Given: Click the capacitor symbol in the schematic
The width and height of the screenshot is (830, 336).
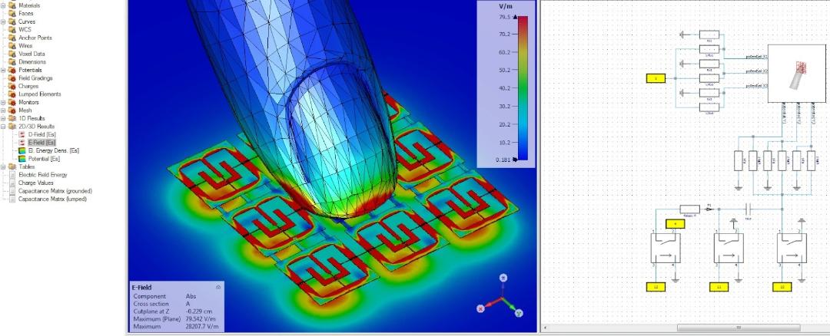Looking at the screenshot, I should click(748, 209).
